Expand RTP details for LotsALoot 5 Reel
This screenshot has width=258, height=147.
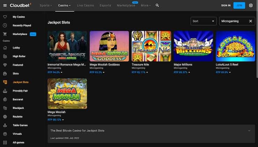pyautogui.click(x=223, y=72)
